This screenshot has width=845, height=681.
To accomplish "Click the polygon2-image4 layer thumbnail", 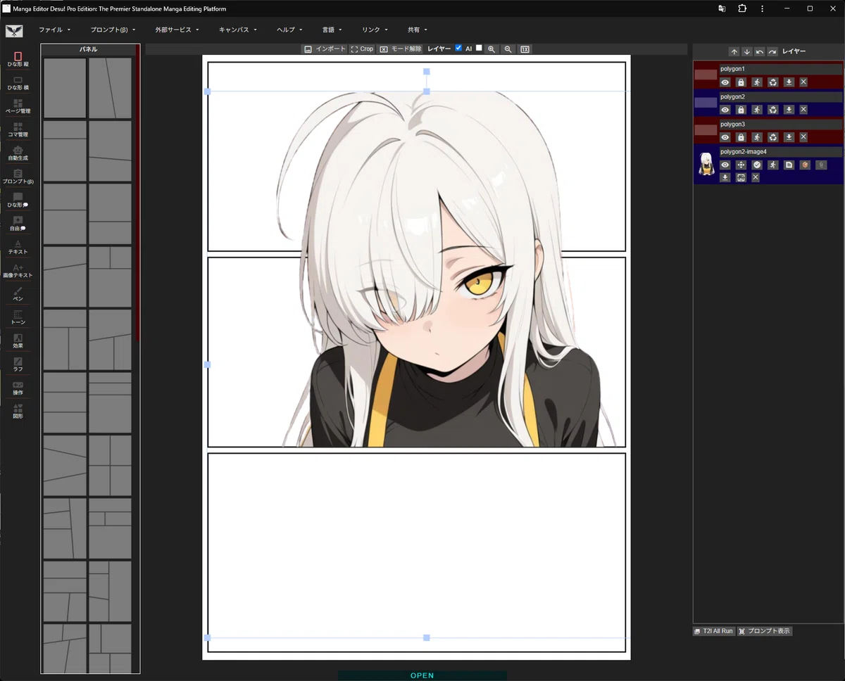I will tap(705, 163).
